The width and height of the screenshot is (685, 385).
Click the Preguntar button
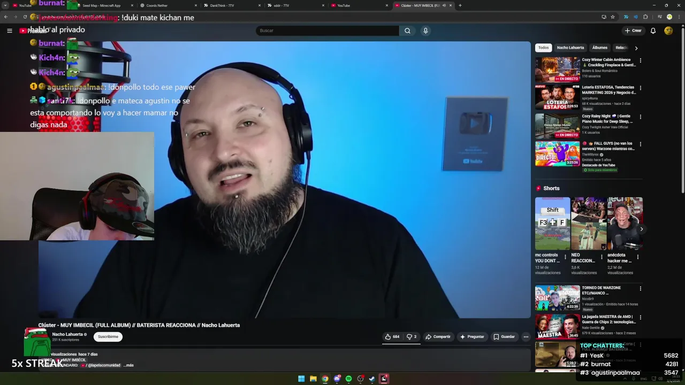471,337
